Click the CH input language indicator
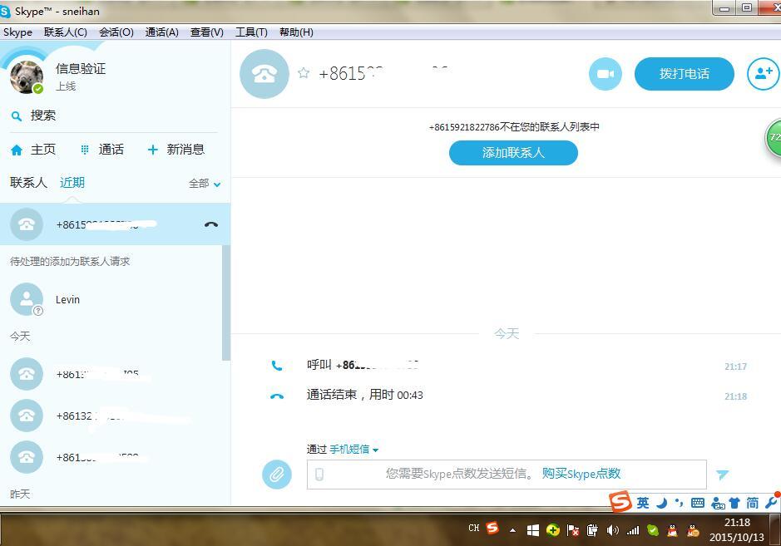 pos(474,528)
